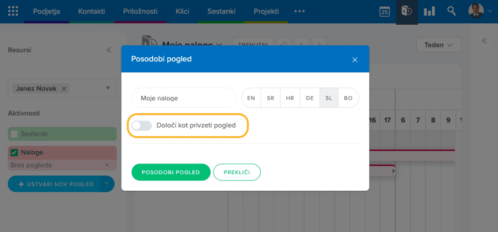Click the refresh icon in planner toolbar
Image resolution: width=498 pixels, height=232 pixels.
pos(284,44)
